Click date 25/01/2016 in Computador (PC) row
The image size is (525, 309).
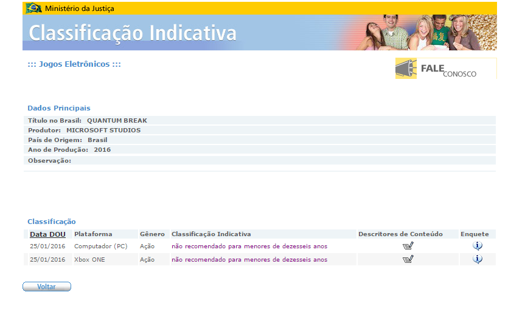coord(47,246)
